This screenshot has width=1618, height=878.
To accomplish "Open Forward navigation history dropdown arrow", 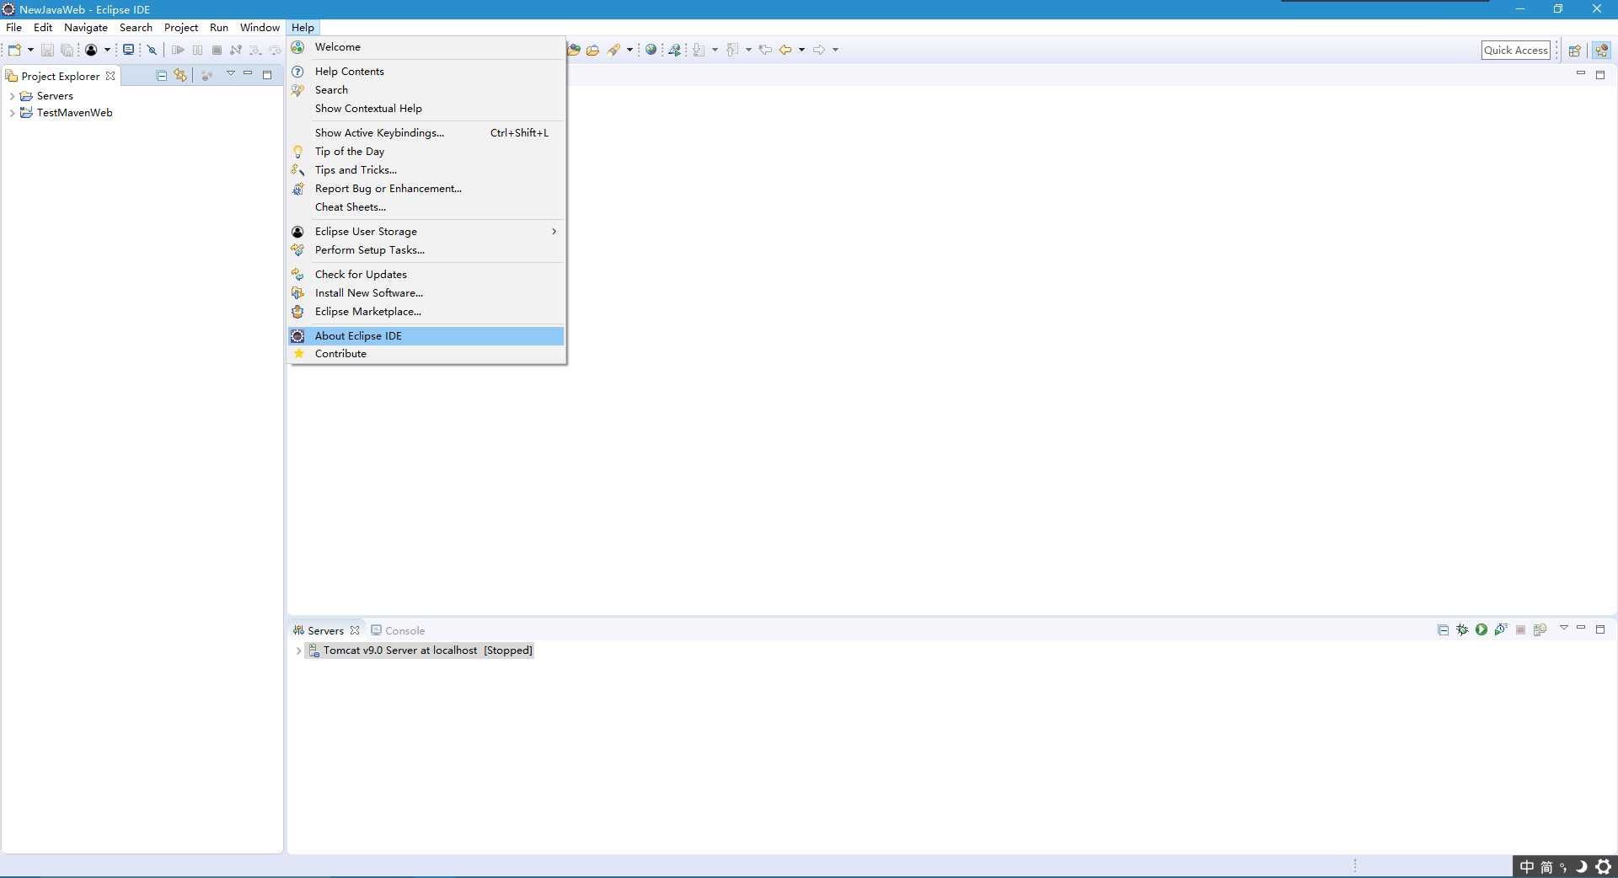I will click(x=835, y=50).
